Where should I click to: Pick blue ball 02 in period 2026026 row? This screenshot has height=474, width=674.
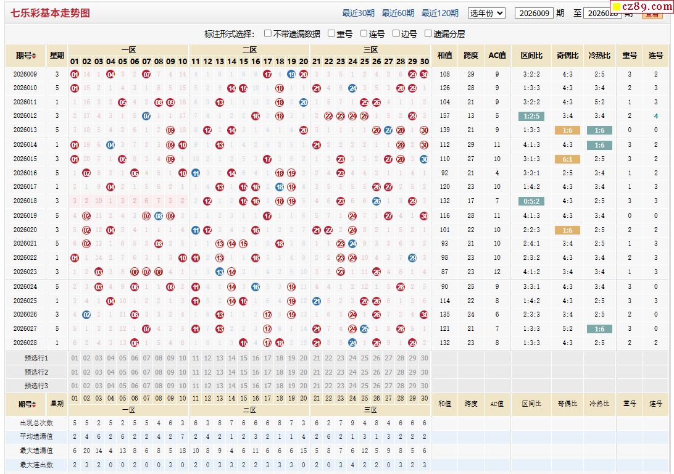pos(87,315)
